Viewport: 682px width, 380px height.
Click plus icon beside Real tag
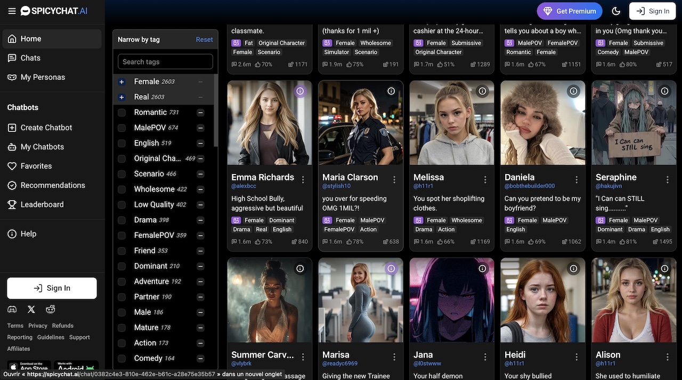[121, 97]
